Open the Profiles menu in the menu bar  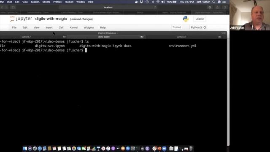coord(57,2)
